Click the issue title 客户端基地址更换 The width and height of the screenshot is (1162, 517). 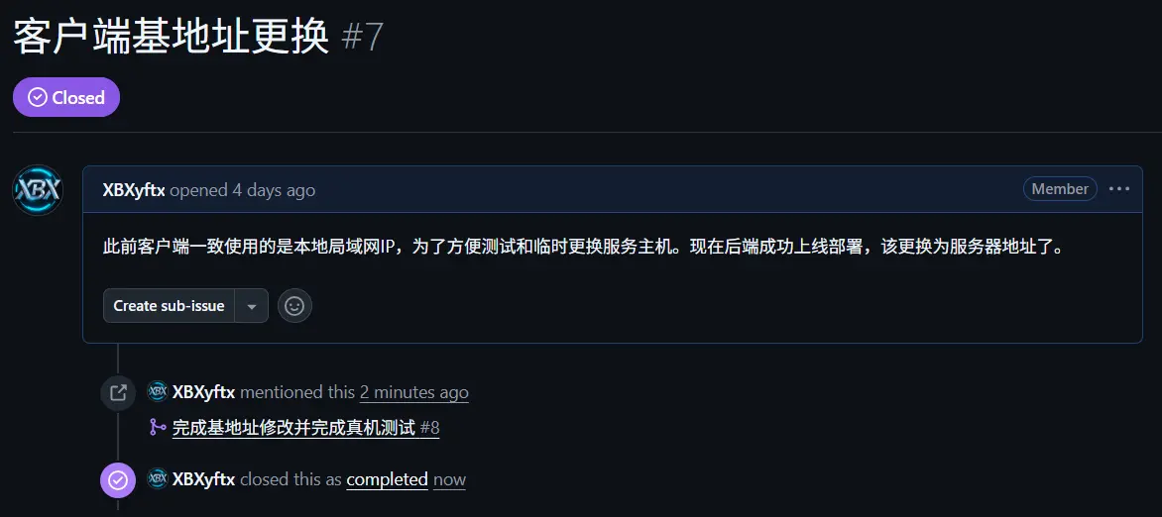point(172,37)
